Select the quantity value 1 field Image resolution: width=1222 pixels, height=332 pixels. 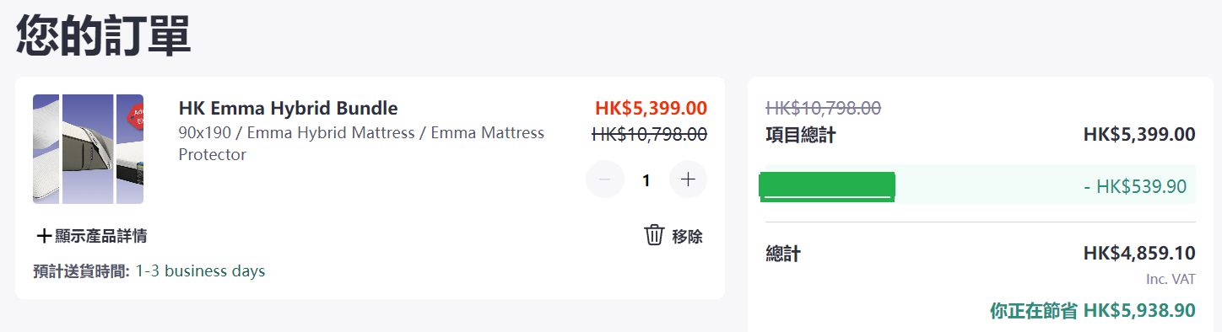(x=646, y=179)
